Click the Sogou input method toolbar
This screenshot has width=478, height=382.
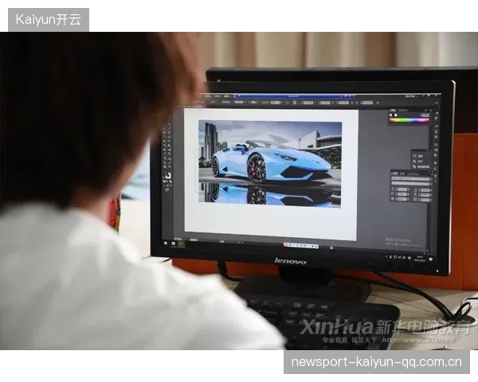tap(301, 245)
